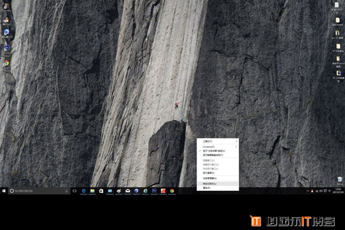Open File Explorer from the taskbar
345x230 pixels.
[92, 191]
